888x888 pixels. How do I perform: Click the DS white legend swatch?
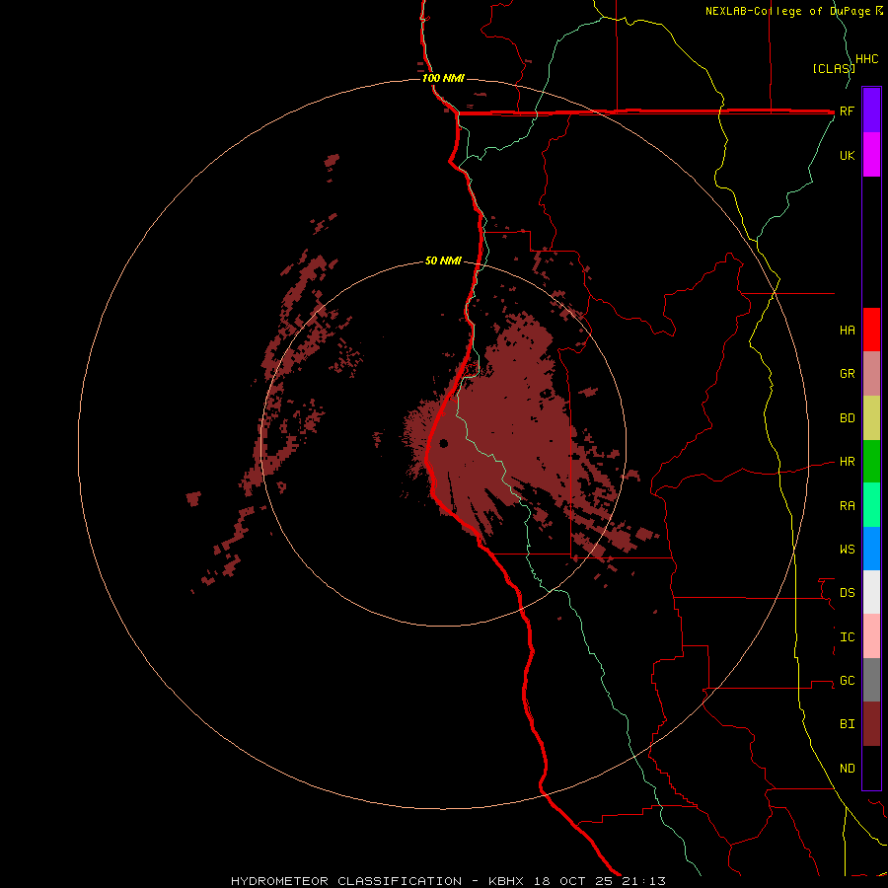871,592
